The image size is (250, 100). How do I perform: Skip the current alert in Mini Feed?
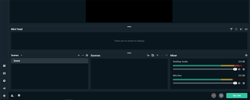[241, 29]
